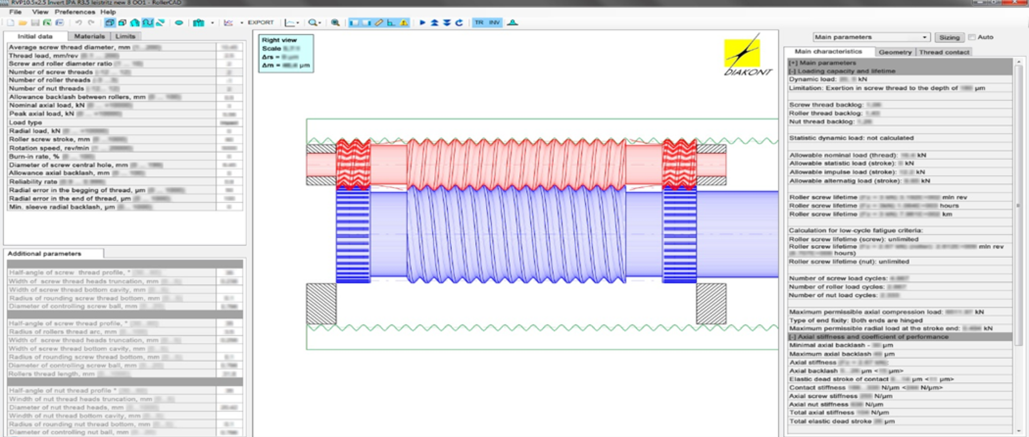Click the results panel vertical scrollbar
1029x437 pixels.
click(x=1019, y=214)
